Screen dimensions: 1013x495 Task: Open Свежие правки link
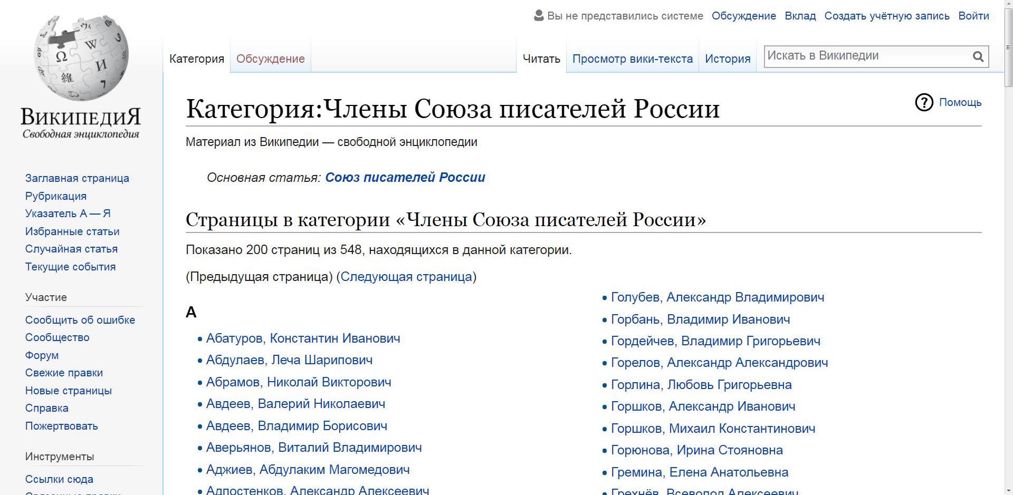(64, 373)
